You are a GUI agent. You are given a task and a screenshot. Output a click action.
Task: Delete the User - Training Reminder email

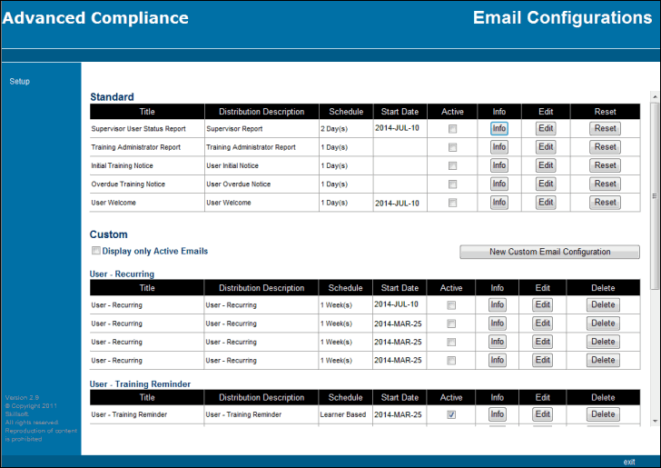pos(603,414)
